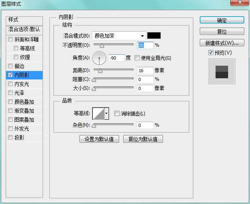Enable 斜面和浮雕 checkbox

coord(11,39)
